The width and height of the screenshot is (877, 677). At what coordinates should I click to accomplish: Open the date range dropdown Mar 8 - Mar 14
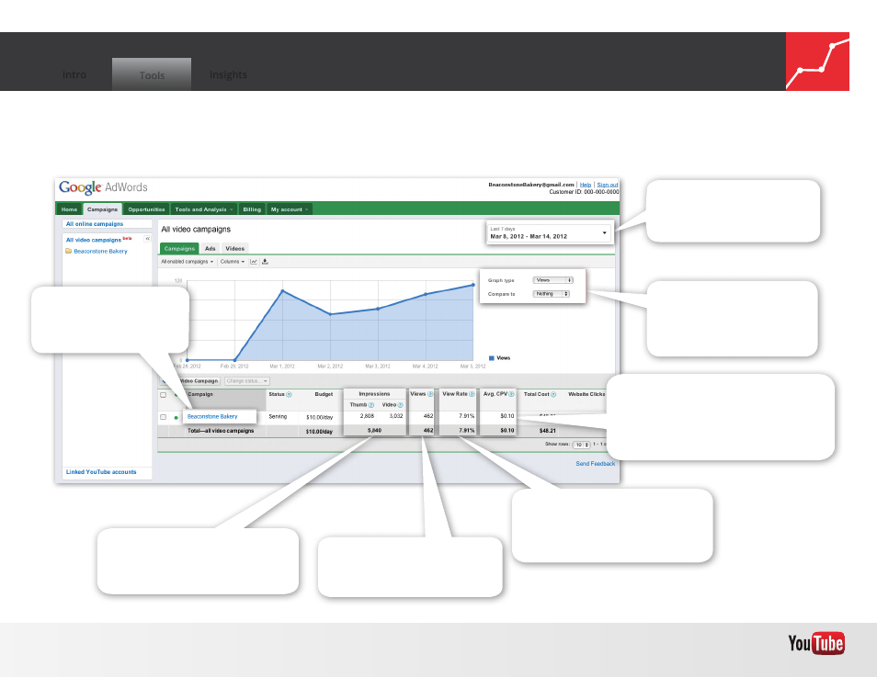click(550, 232)
